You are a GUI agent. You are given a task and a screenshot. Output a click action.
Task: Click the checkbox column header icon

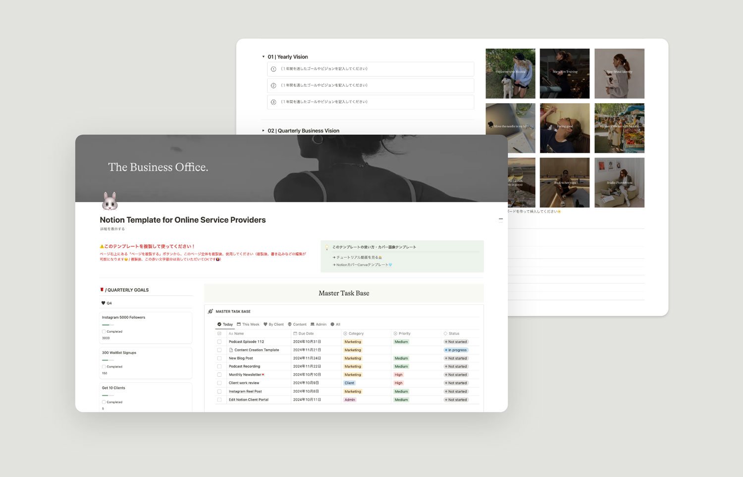(219, 334)
